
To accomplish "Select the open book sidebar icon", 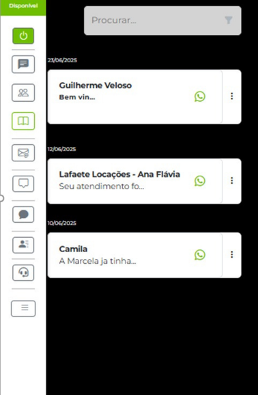I will [23, 121].
